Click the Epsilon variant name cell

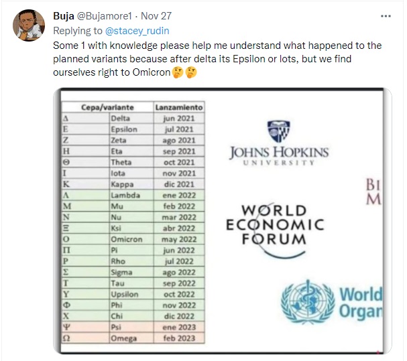[123, 129]
